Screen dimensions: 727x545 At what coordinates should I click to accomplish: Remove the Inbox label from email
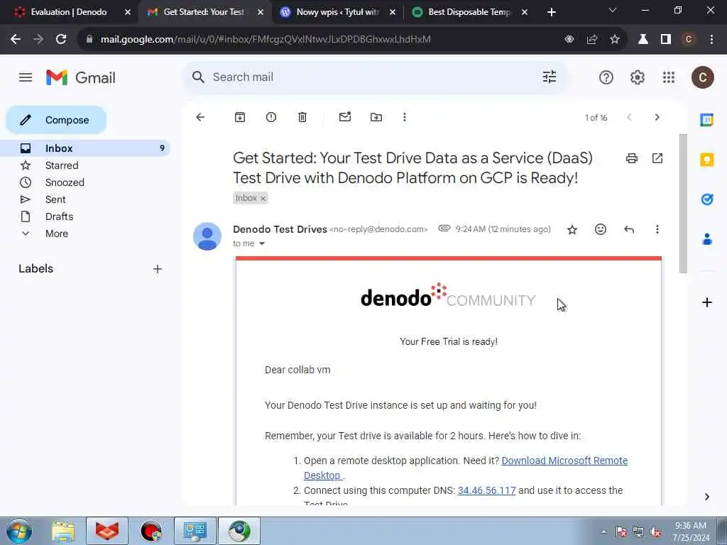coord(263,199)
